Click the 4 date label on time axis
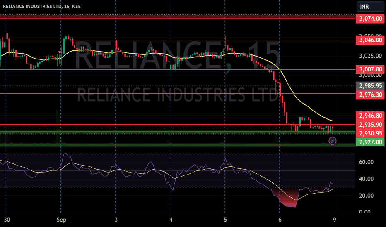 (171, 220)
